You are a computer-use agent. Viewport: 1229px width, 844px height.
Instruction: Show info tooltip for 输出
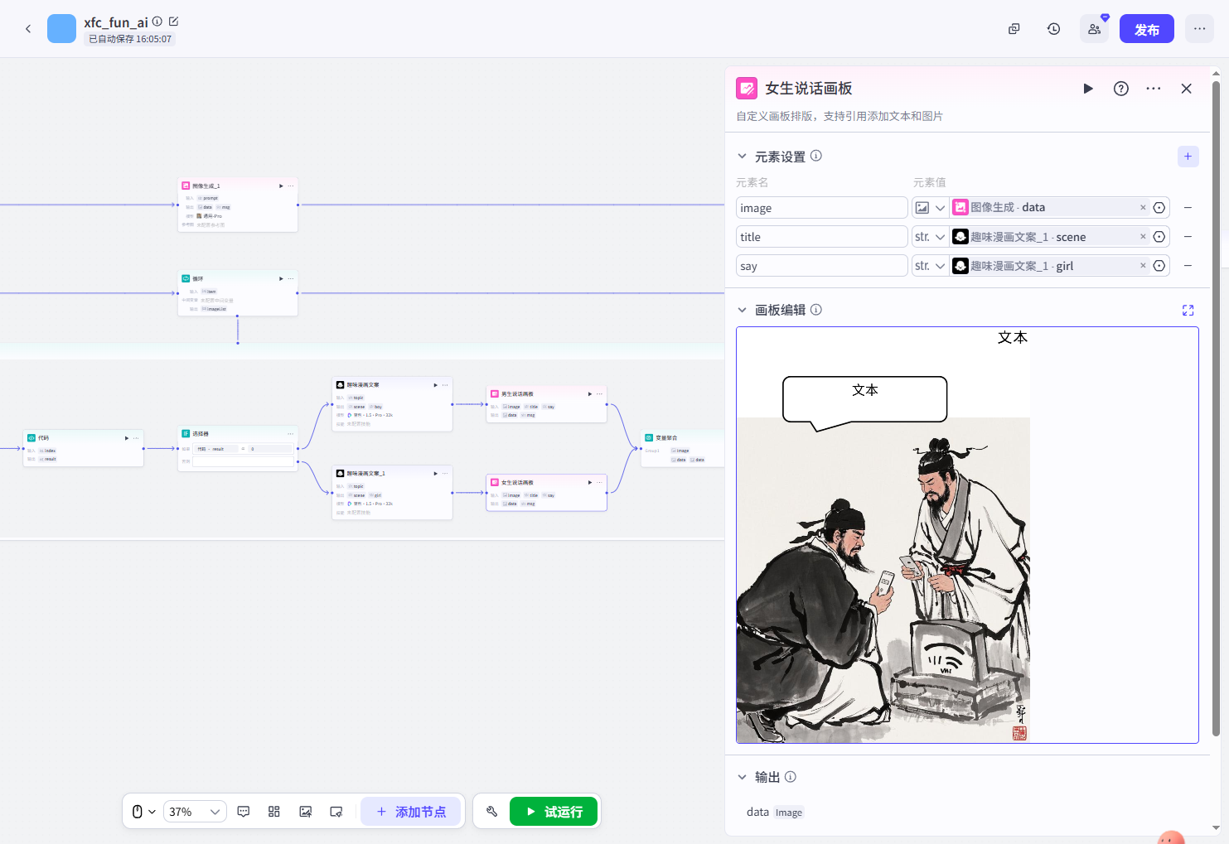[x=791, y=777]
